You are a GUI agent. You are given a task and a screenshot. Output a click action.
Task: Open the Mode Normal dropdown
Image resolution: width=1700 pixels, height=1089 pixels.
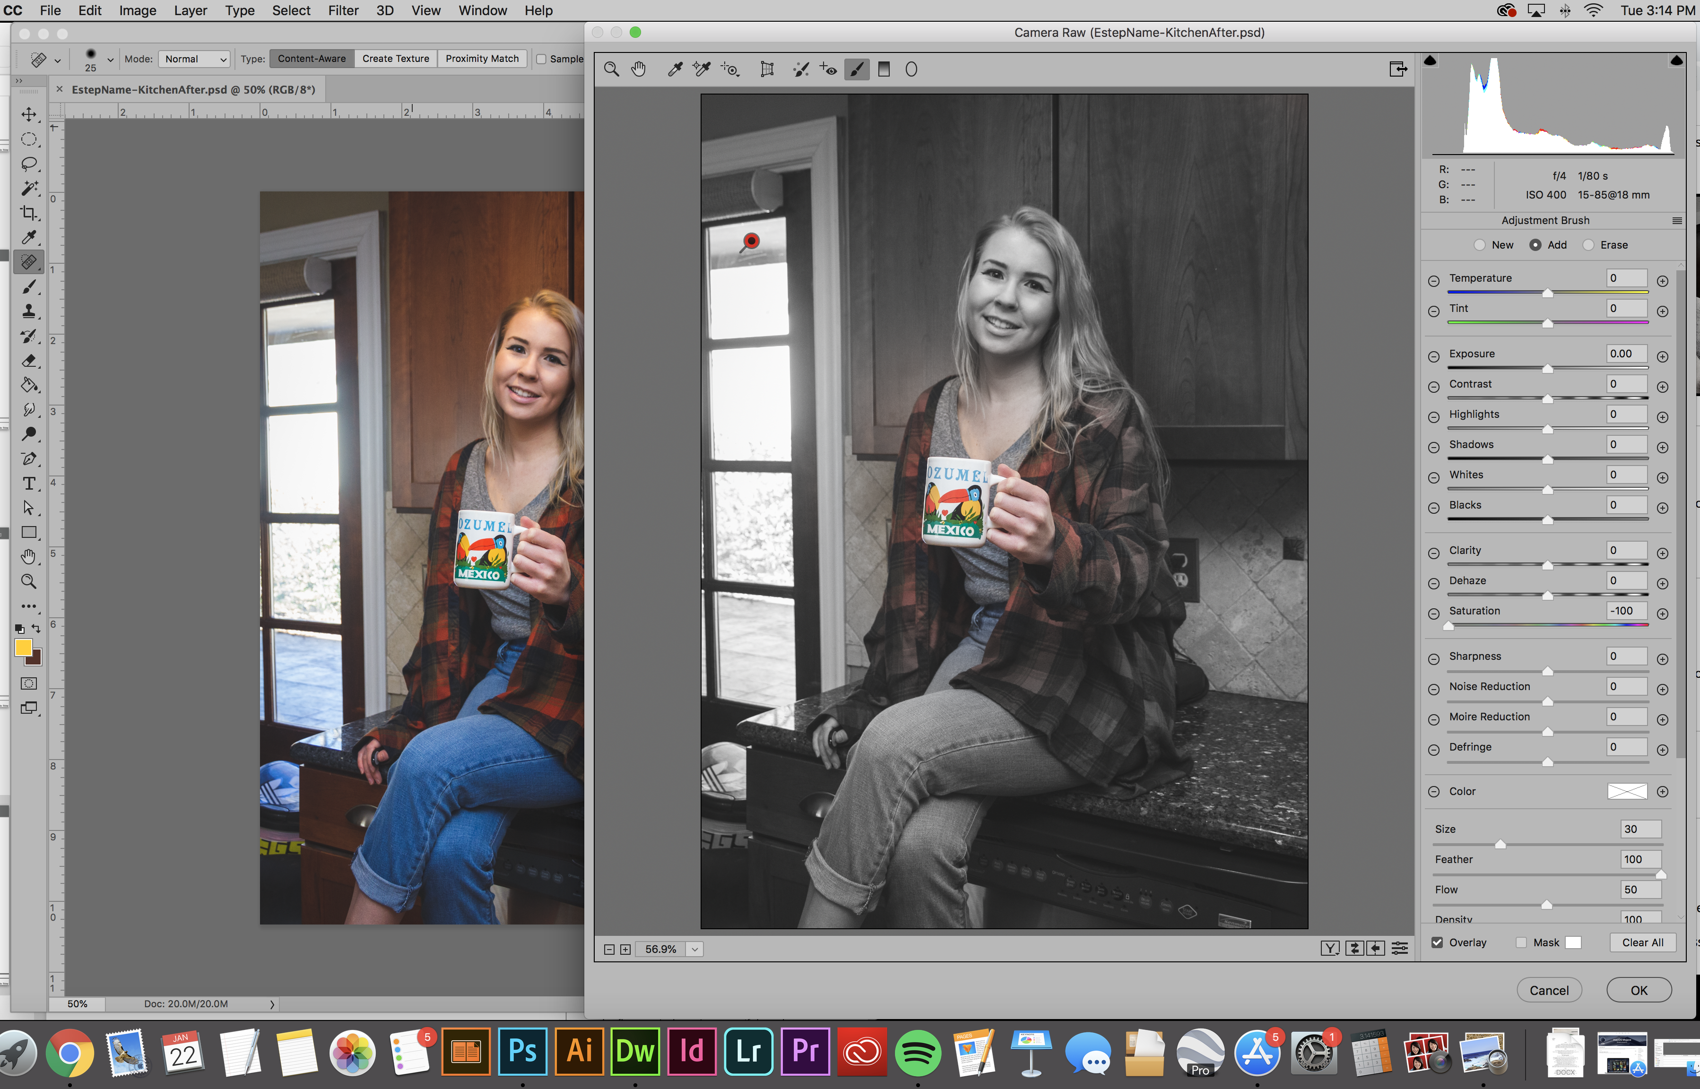(194, 59)
